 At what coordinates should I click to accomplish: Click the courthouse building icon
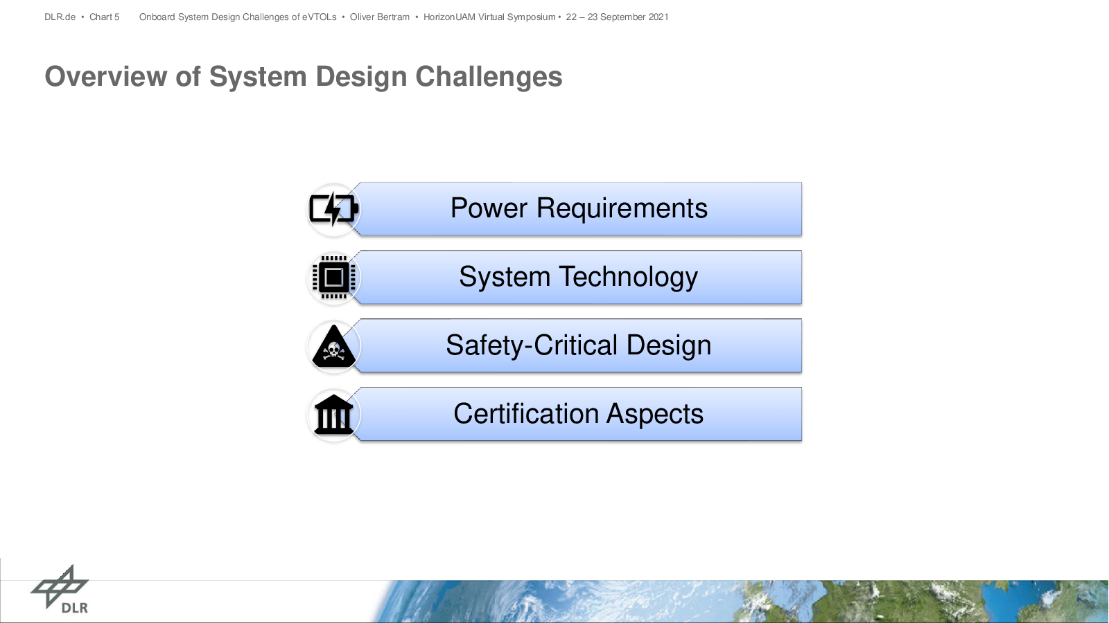tap(333, 414)
